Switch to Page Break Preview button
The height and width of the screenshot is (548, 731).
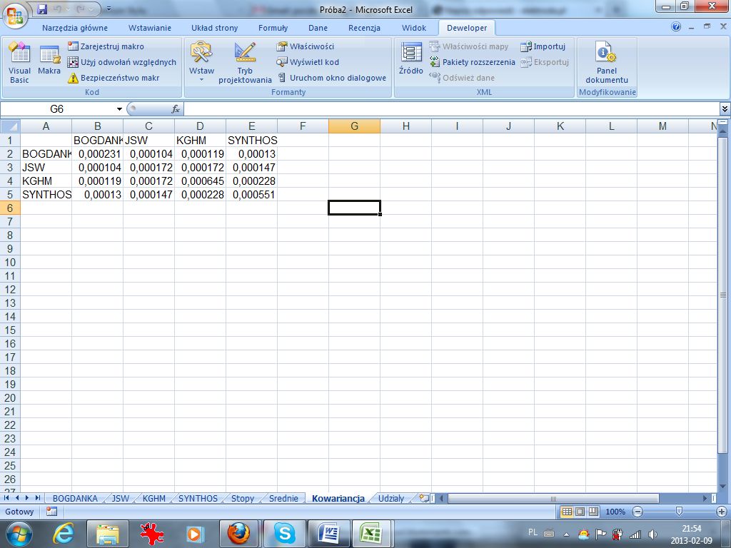pyautogui.click(x=593, y=512)
